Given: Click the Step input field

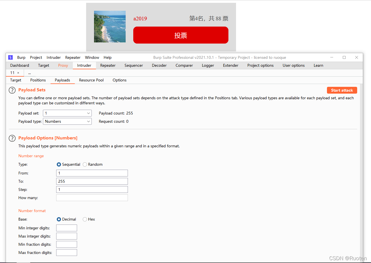Looking at the screenshot, I should coord(92,189).
